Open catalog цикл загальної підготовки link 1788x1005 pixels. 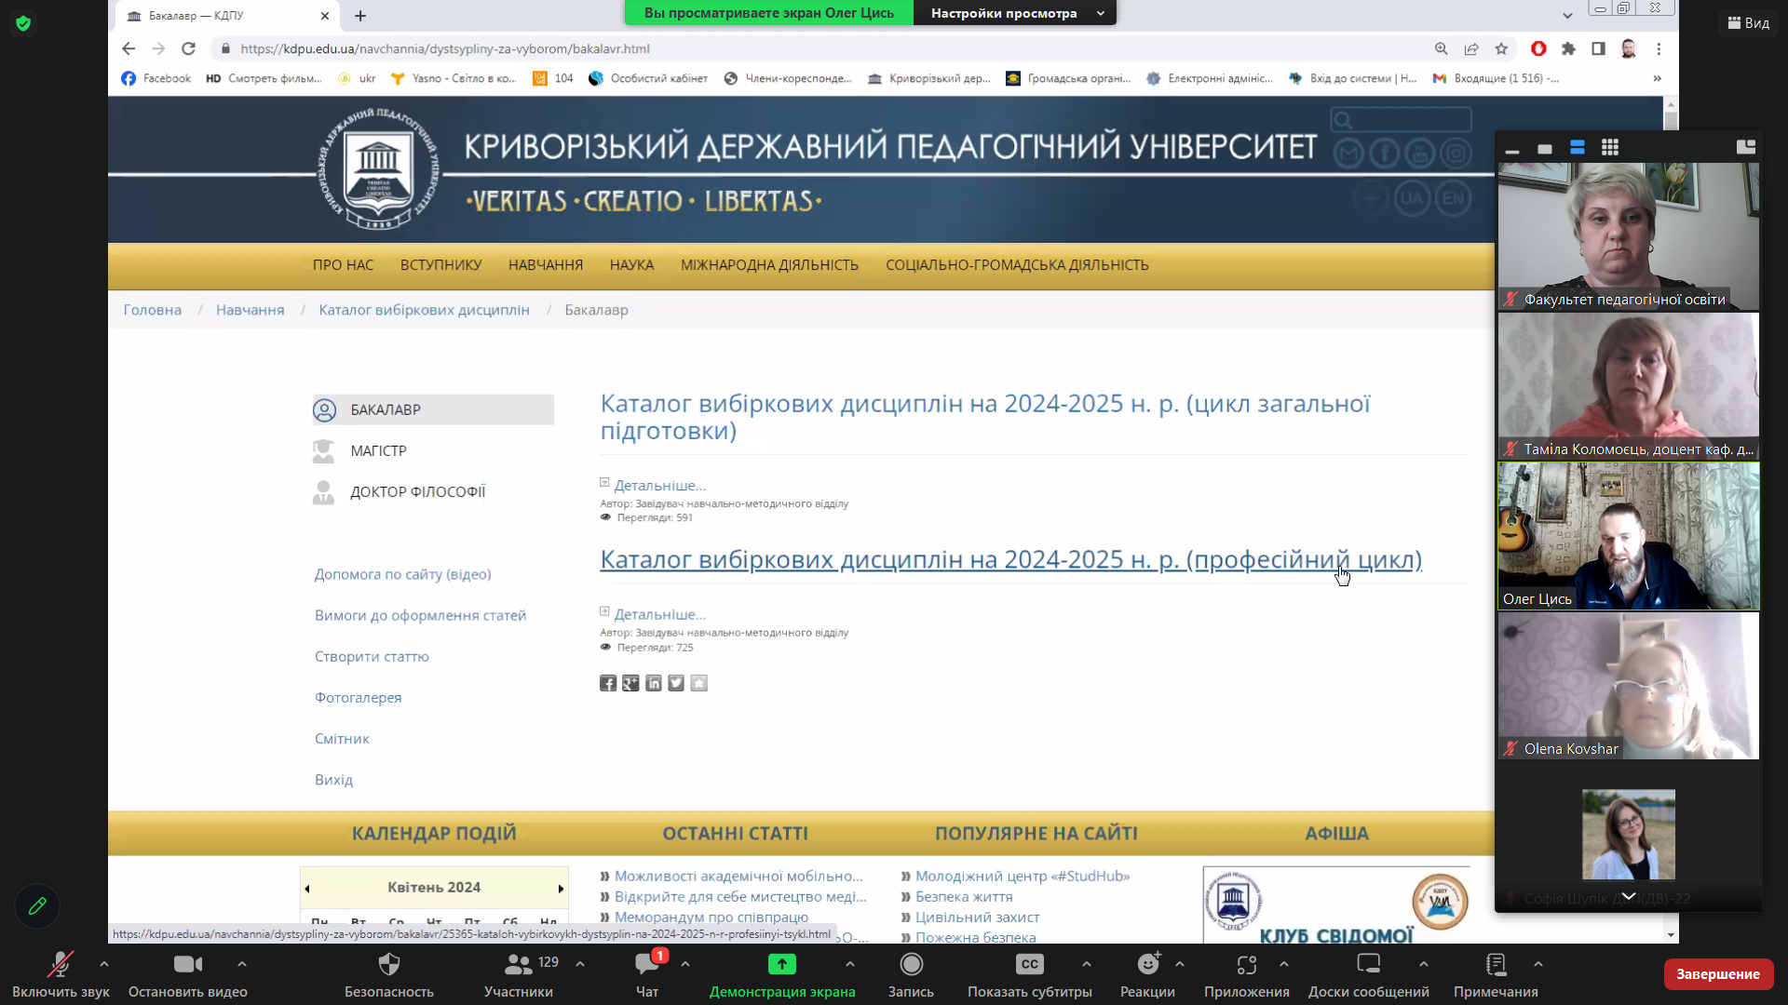[985, 417]
